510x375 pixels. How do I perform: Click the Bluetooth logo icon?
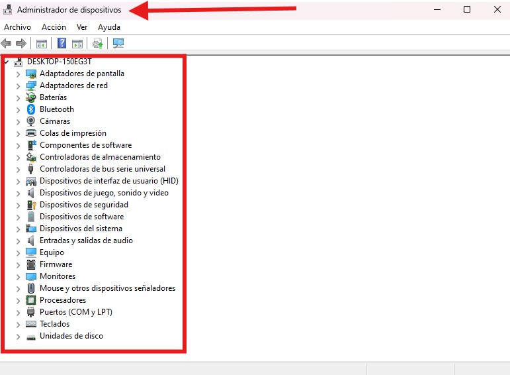point(31,109)
